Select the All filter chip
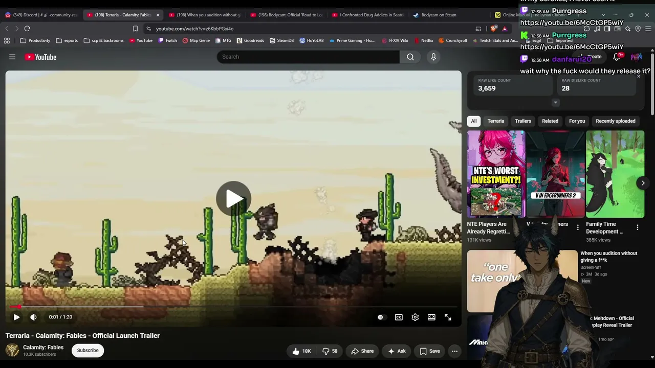Viewport: 655px width, 368px height. tap(474, 121)
